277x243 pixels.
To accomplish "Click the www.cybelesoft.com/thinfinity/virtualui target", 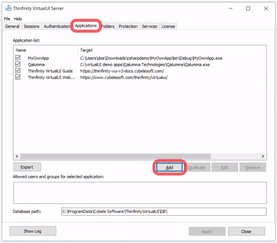I will point(124,77).
